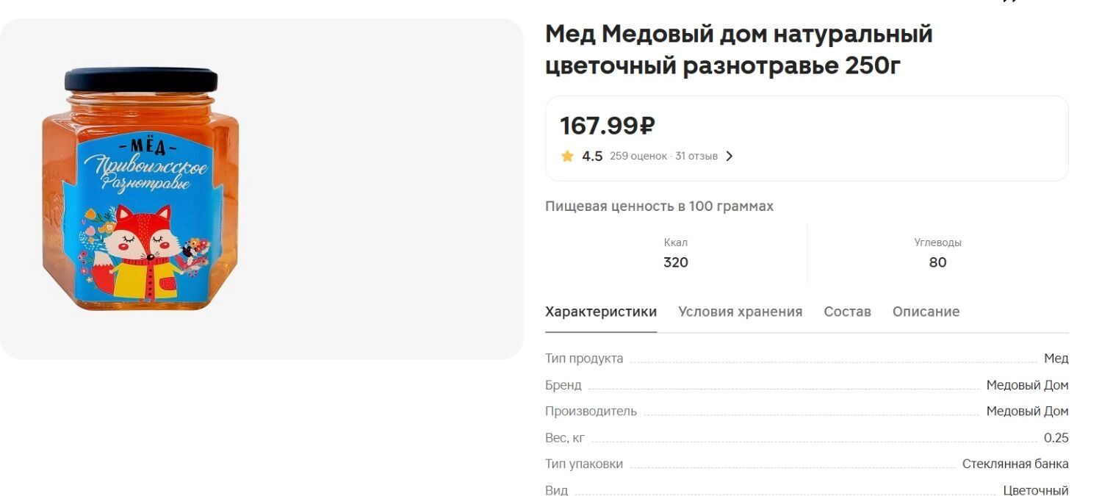Image resolution: width=1102 pixels, height=496 pixels.
Task: Click the Пищевая ценность в 100 граммах heading
Action: pyautogui.click(x=659, y=206)
